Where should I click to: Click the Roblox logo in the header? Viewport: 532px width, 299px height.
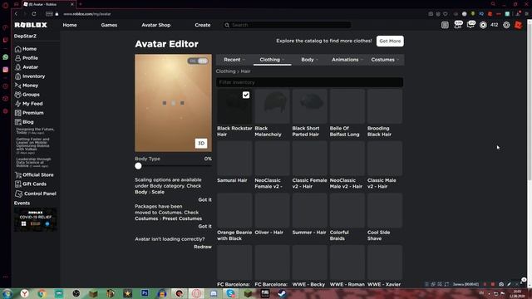[x=31, y=25]
